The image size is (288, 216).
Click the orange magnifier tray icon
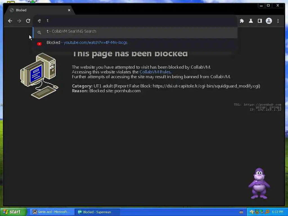(x=267, y=212)
